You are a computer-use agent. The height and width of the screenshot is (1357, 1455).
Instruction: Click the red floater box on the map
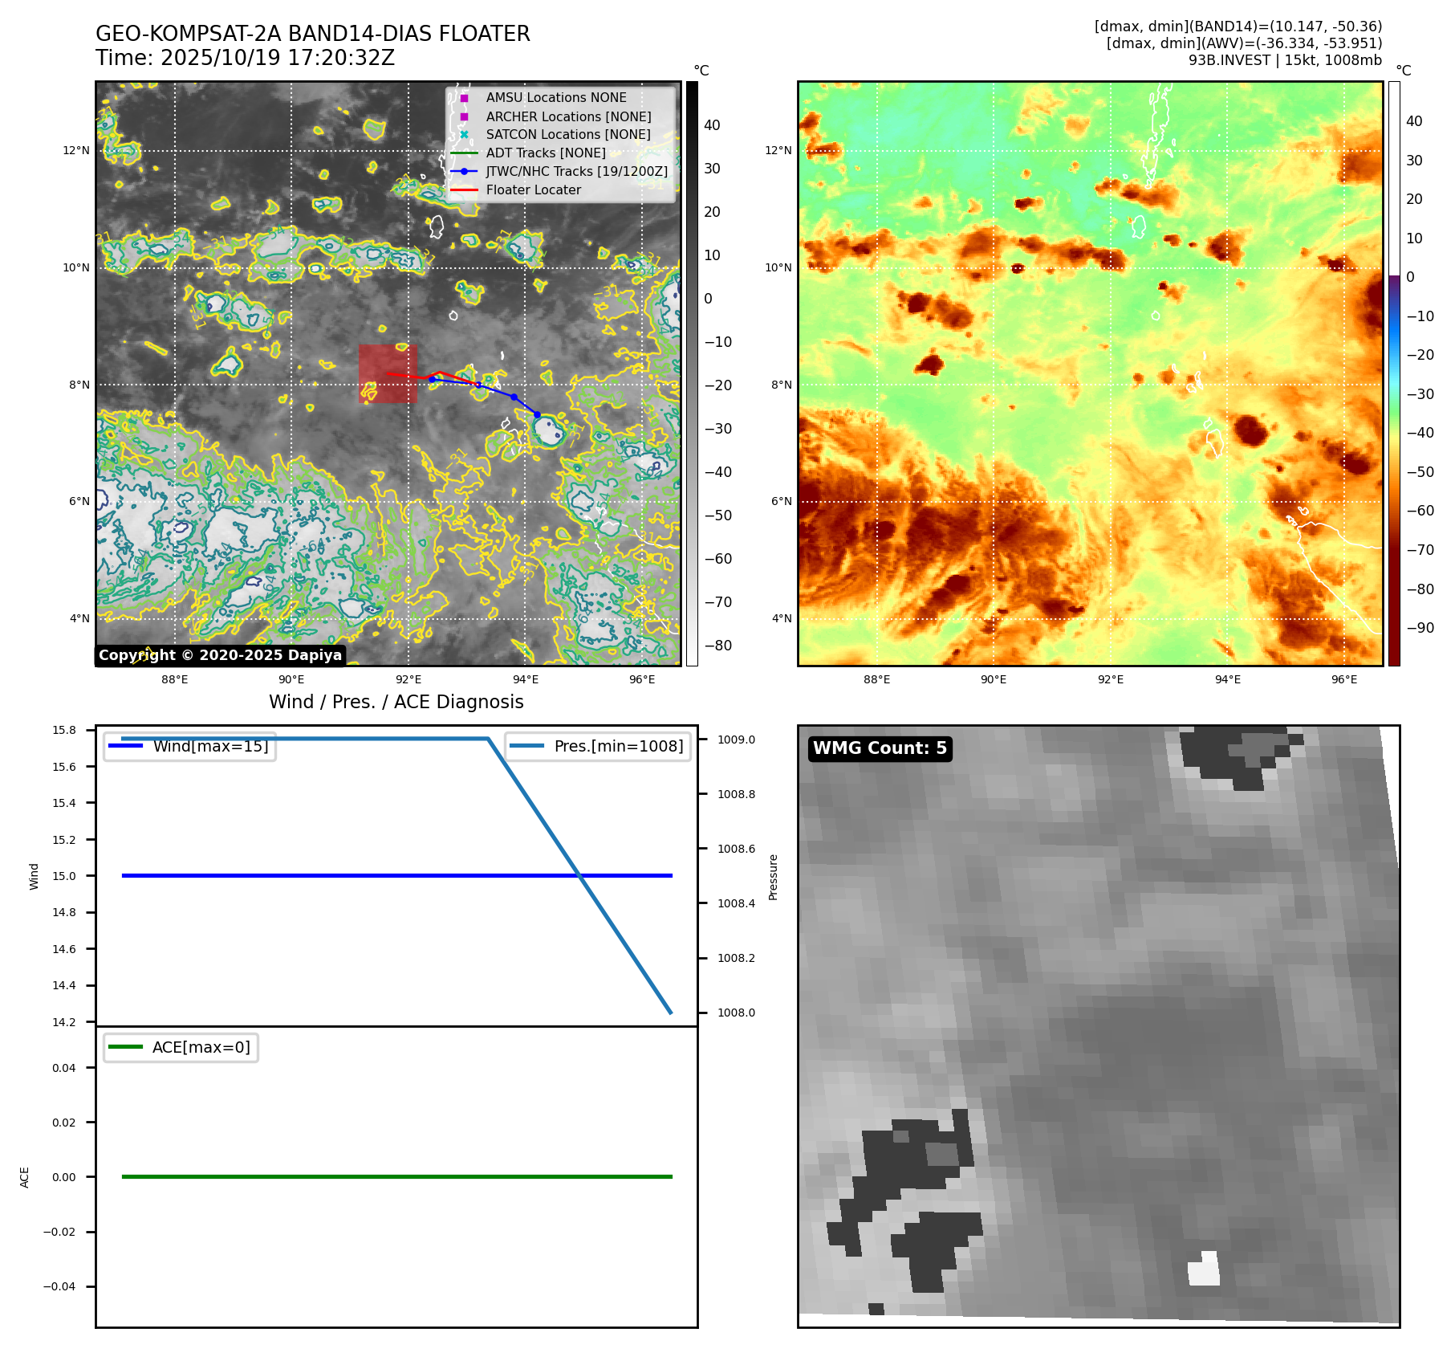pos(387,374)
